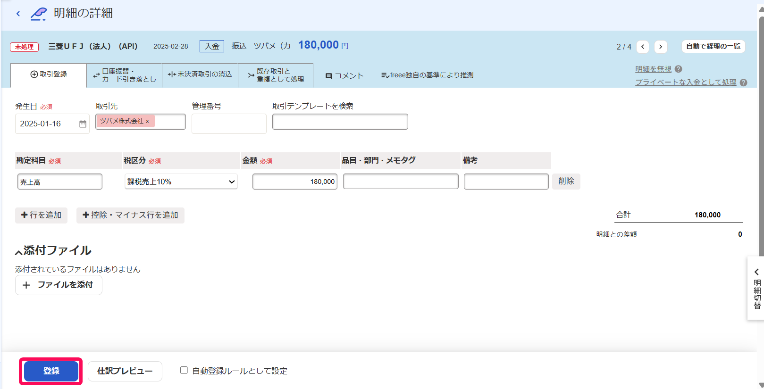Click the 取引先 field with ツバメ株式会社
Image resolution: width=764 pixels, height=389 pixels.
tap(141, 122)
